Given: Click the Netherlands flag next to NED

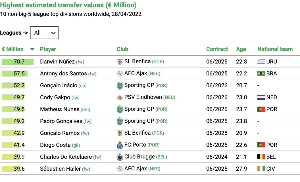Looking at the screenshot, I should [261, 97].
